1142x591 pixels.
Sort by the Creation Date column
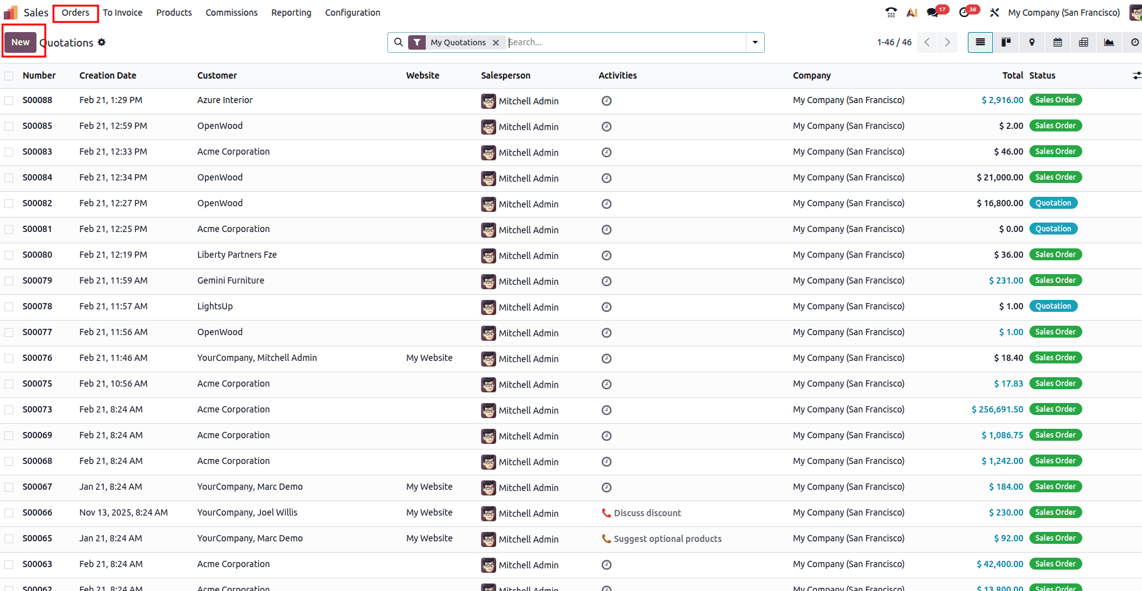108,75
